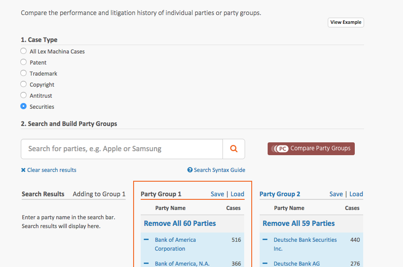Image resolution: width=403 pixels, height=267 pixels.
Task: Select the All Lex Machina Cases radio button
Action: pyautogui.click(x=23, y=51)
